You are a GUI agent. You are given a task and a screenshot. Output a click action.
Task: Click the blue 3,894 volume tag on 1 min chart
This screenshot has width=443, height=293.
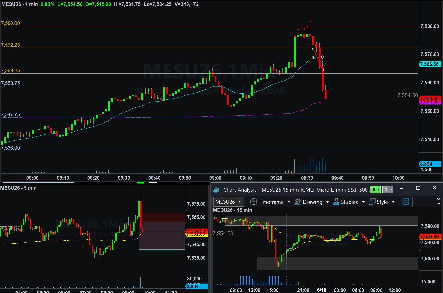point(430,164)
